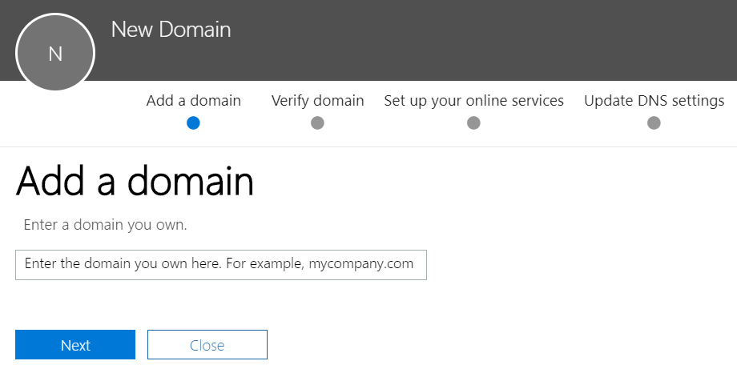737x373 pixels.
Task: Go to the Add a domain step label
Action: click(193, 101)
